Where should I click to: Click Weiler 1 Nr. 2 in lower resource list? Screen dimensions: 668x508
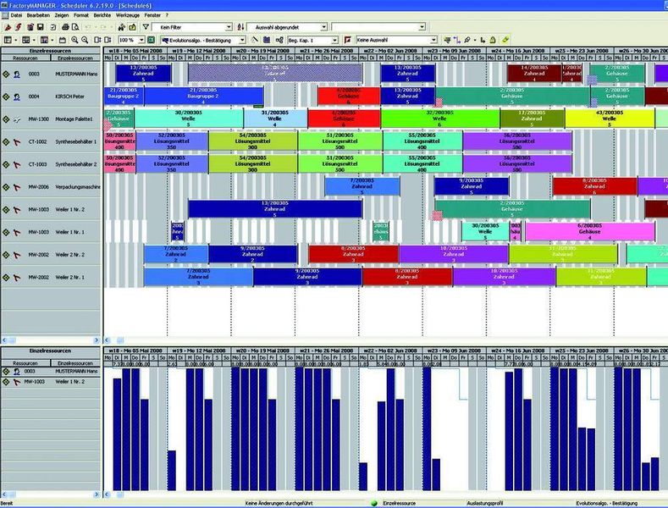(x=70, y=382)
